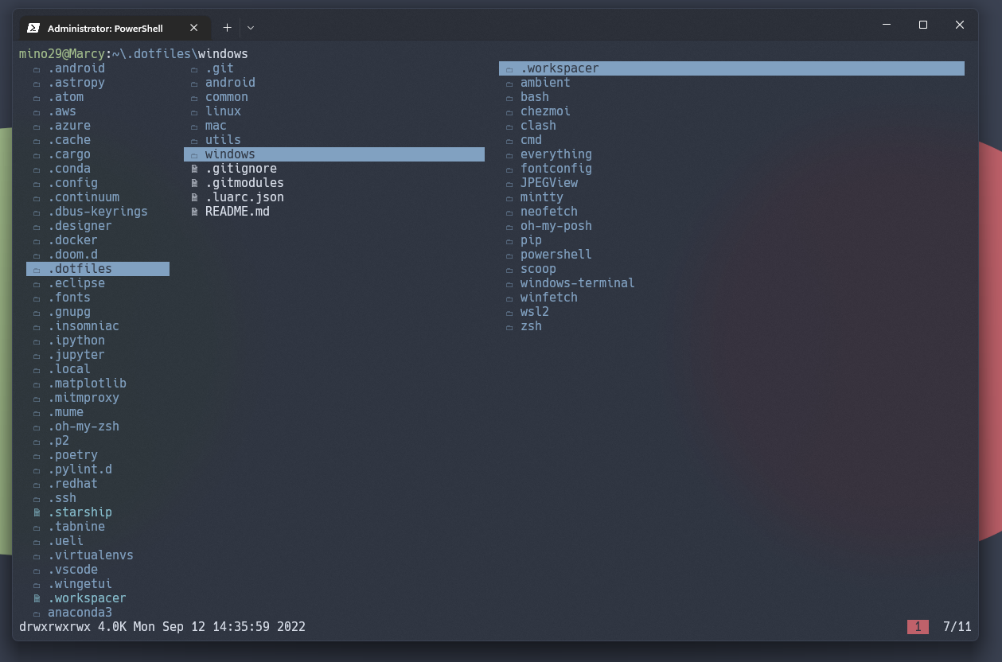Click the folder icon beside scoop

[509, 270]
